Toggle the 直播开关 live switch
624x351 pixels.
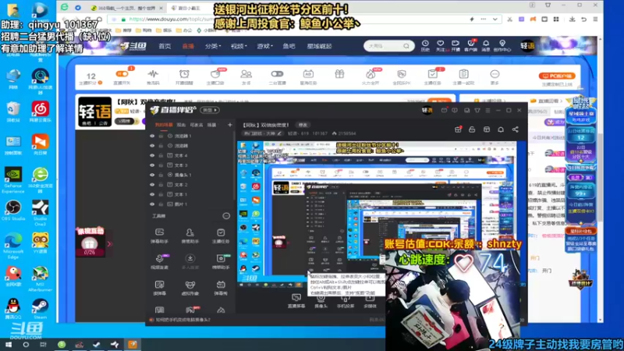[122, 74]
